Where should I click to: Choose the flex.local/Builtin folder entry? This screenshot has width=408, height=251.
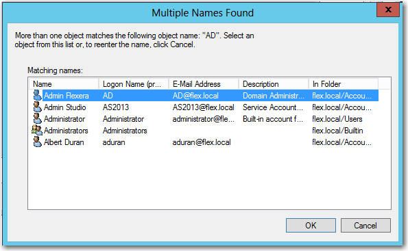pos(337,131)
